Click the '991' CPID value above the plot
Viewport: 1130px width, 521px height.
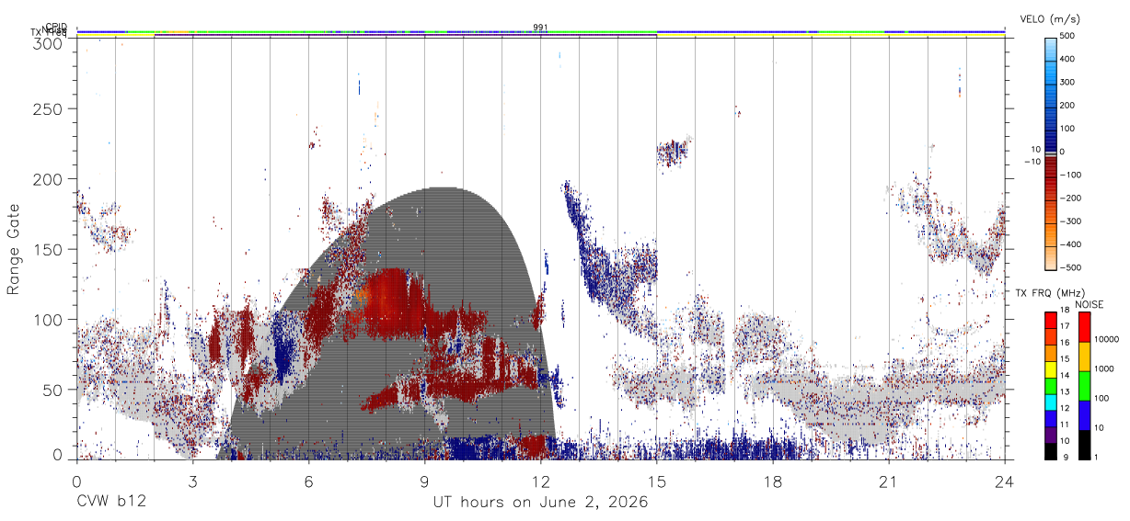click(x=540, y=28)
